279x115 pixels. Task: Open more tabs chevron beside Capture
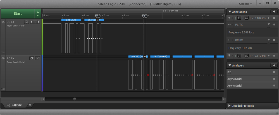coord(30,105)
